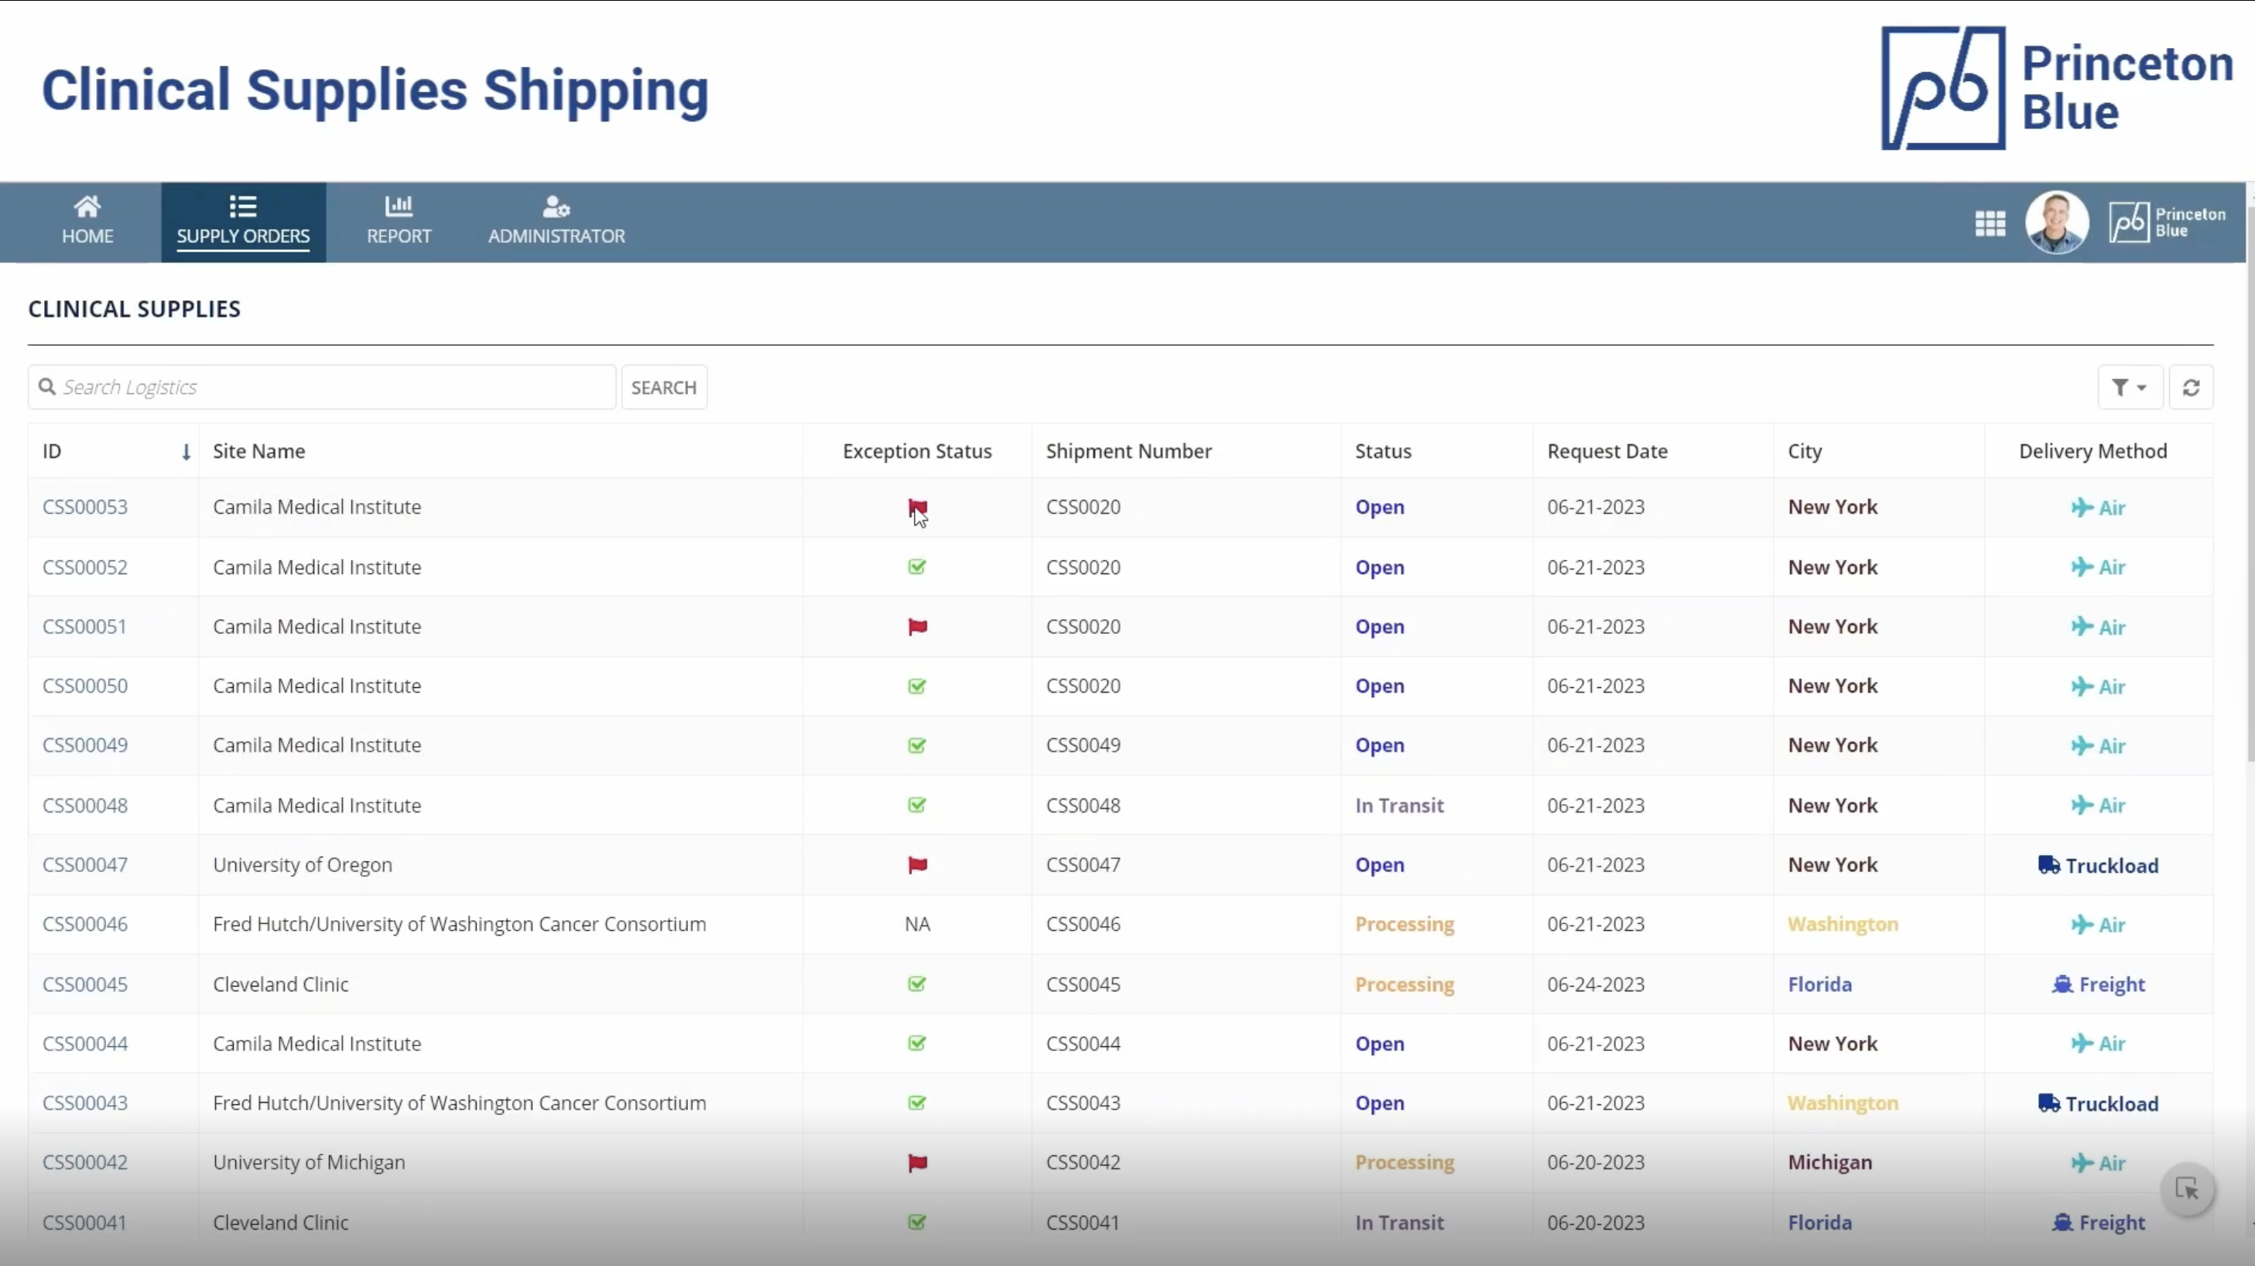2255x1266 pixels.
Task: Click the refresh icon beside the filter
Action: click(2190, 388)
